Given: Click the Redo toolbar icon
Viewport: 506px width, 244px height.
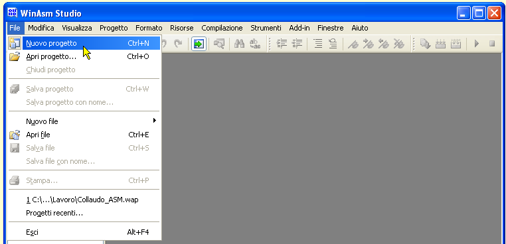Looking at the screenshot, I should click(178, 44).
